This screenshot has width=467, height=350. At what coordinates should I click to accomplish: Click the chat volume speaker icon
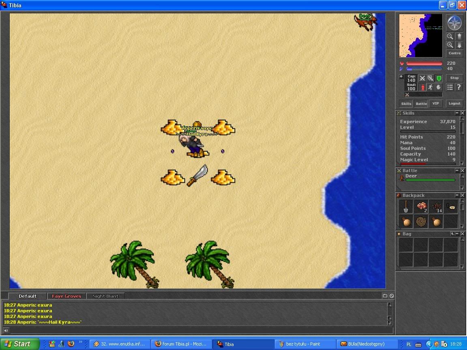point(6,331)
